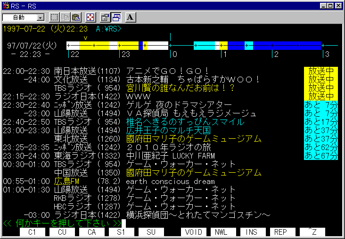Select program 横浜探偵団~とれたてマンゴスチン~

pos(198,215)
